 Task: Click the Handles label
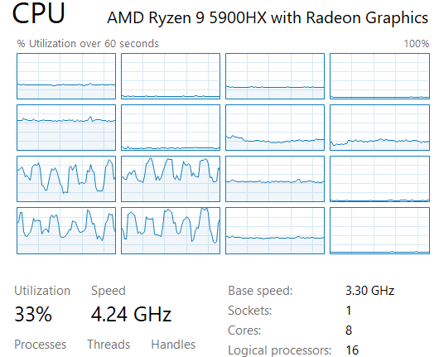coord(173,345)
